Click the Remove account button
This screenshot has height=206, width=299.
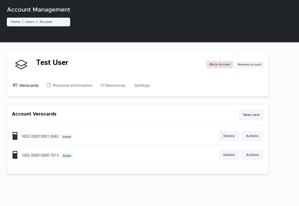(x=249, y=65)
